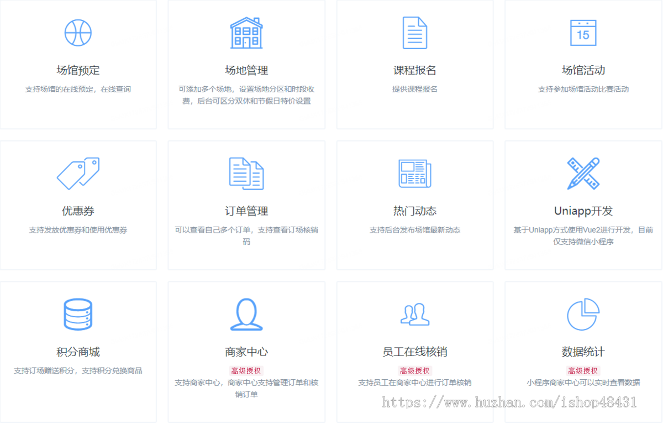Click the 高级授权 badge under 数据统计
663x424 pixels.
click(x=583, y=371)
